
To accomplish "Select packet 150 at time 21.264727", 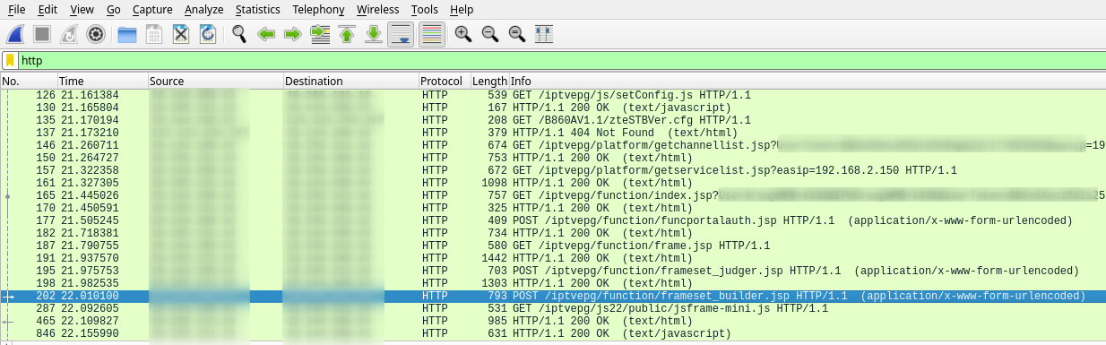I will 553,158.
